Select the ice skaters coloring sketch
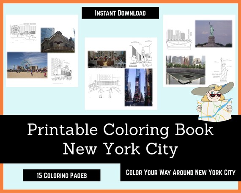The height and width of the screenshot is (193, 241). point(104,86)
